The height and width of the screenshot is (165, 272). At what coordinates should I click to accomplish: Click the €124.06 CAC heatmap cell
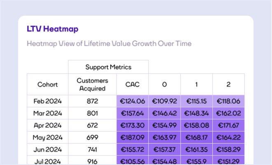(133, 101)
